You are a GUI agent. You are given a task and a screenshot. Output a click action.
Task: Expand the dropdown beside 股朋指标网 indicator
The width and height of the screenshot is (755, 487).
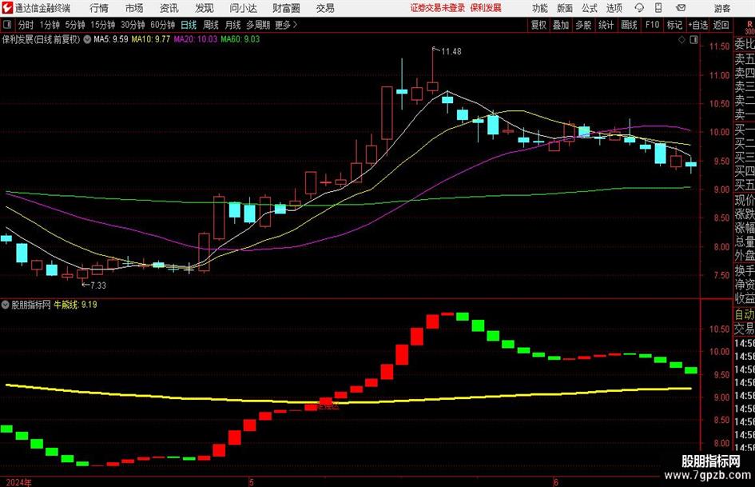[x=6, y=305]
